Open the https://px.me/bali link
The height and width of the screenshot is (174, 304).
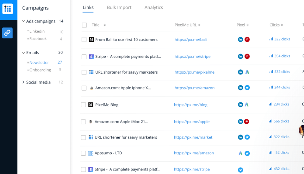pos(191,39)
